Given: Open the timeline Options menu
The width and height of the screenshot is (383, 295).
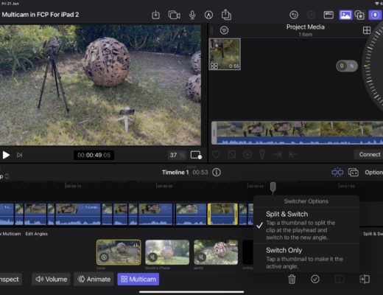Looking at the screenshot, I should click(x=373, y=173).
